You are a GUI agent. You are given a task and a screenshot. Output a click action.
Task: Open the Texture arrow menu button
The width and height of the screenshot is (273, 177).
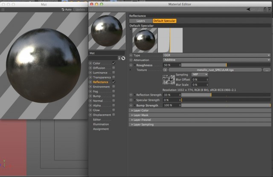pyautogui.click(x=165, y=70)
